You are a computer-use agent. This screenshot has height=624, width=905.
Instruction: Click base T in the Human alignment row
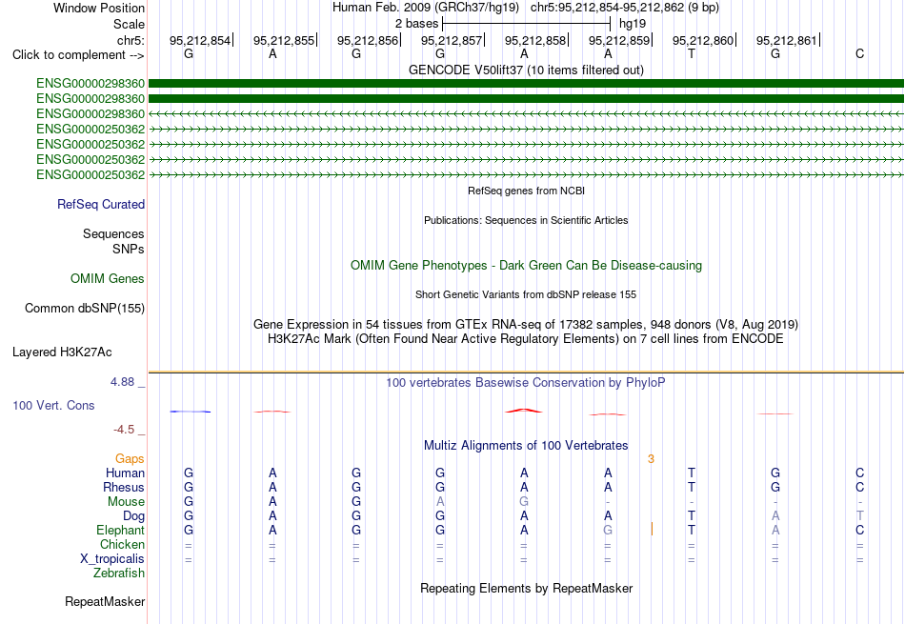[x=692, y=473]
